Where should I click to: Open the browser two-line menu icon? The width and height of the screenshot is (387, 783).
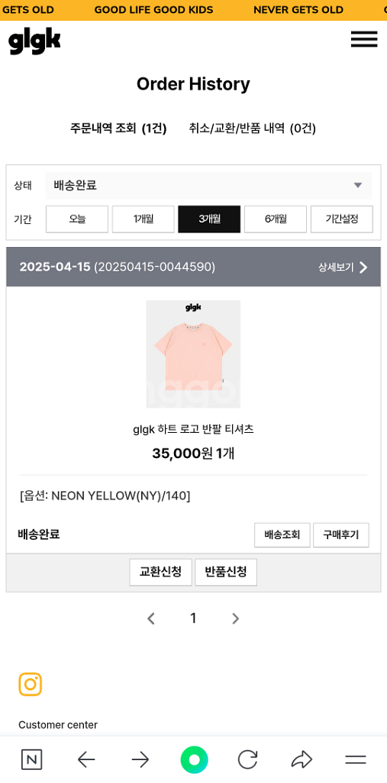coord(356,760)
